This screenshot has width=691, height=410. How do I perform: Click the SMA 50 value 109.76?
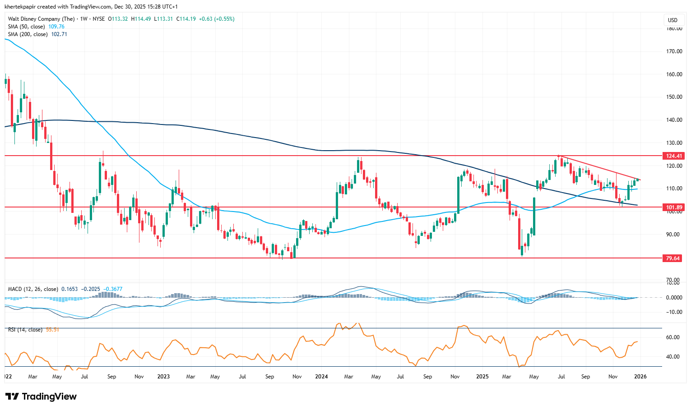56,27
